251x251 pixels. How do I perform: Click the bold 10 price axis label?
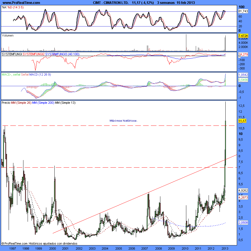[x=241, y=134]
